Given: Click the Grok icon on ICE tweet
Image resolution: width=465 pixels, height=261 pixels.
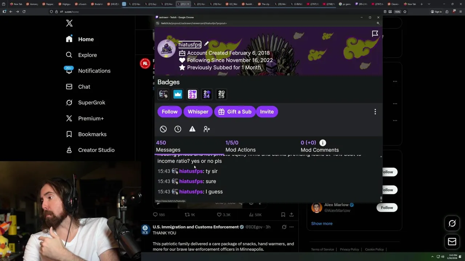Looking at the screenshot, I should tap(284, 227).
